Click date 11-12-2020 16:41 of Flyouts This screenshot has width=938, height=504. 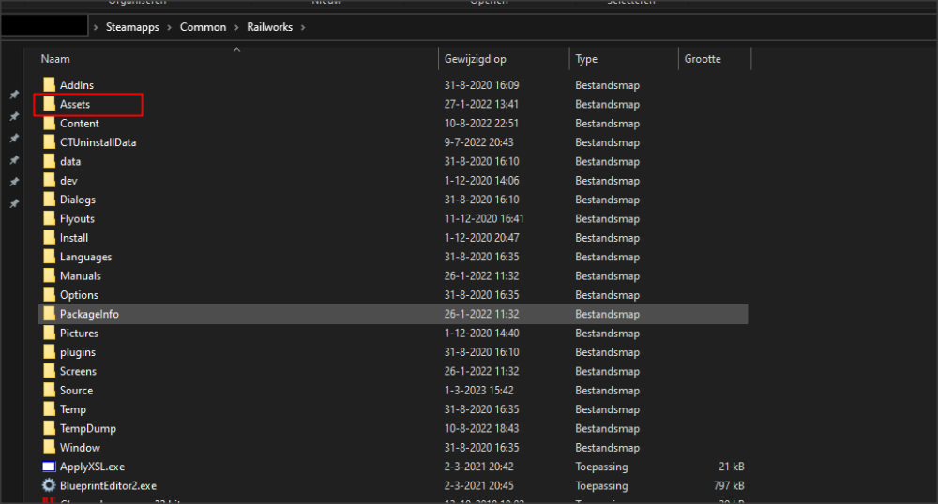coord(483,219)
